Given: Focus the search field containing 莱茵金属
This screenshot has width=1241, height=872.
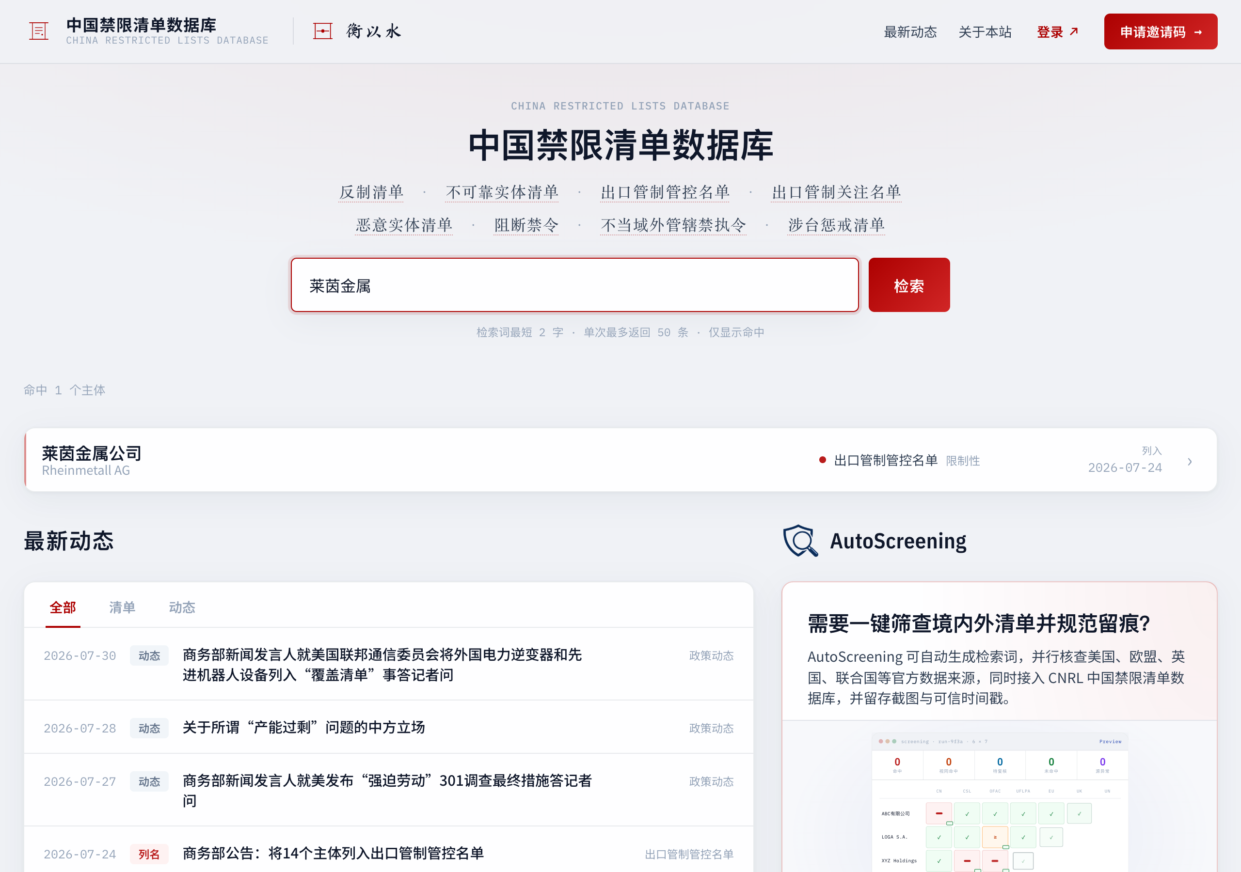Looking at the screenshot, I should (x=574, y=285).
